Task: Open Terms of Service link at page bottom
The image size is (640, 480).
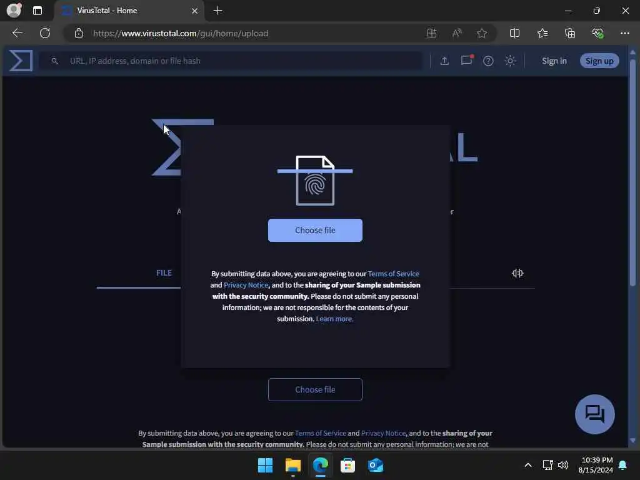Action: (321, 433)
